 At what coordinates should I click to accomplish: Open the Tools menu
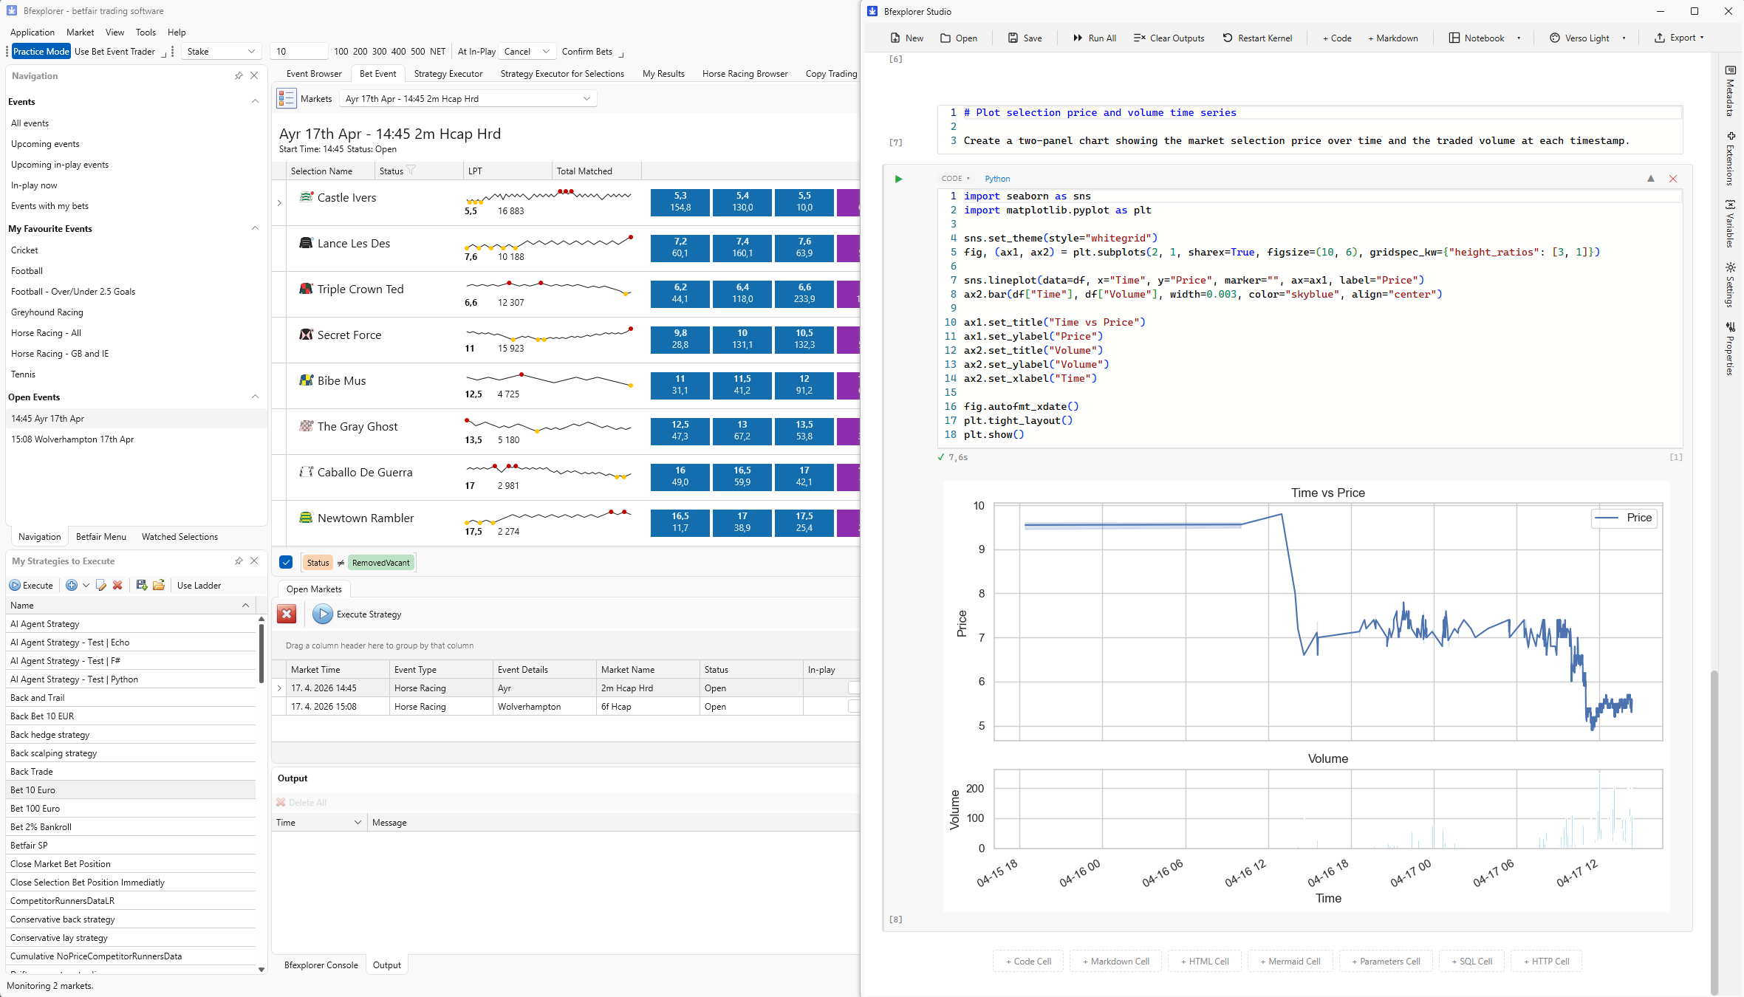146,32
